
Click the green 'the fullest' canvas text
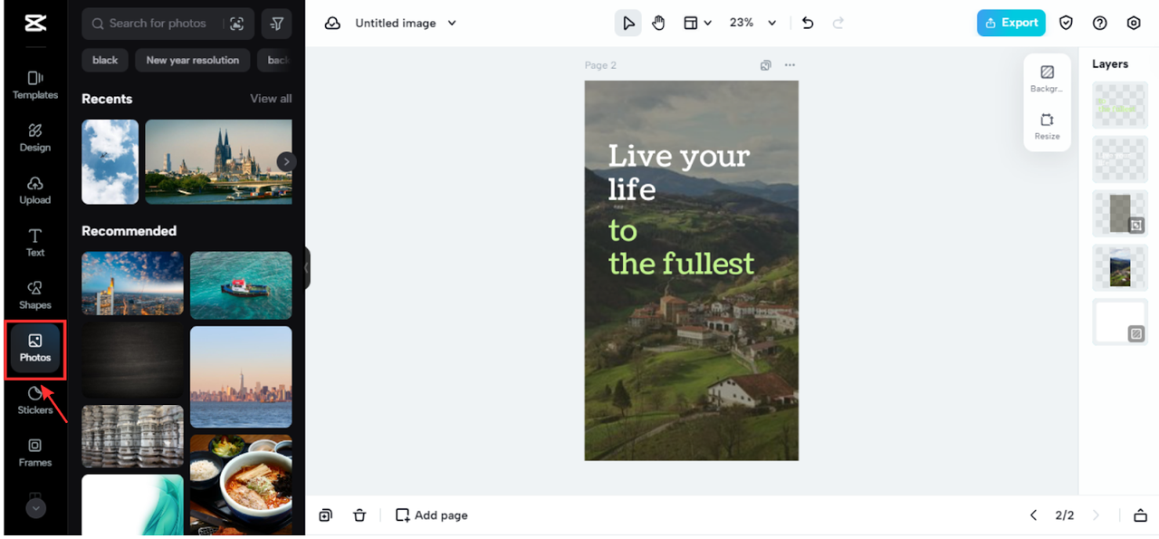click(681, 264)
